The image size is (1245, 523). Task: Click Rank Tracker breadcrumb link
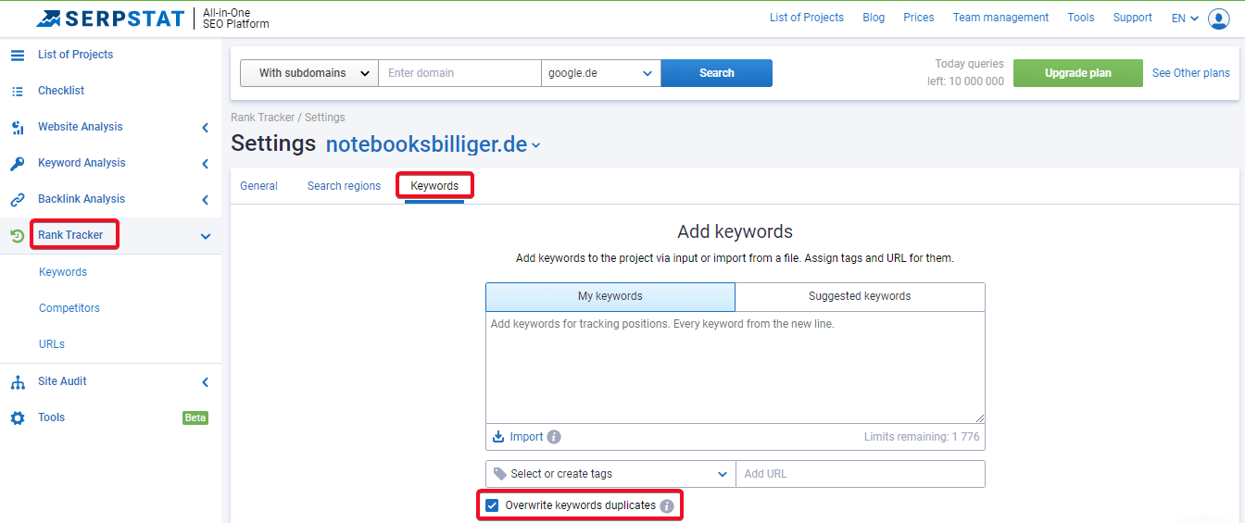click(262, 118)
